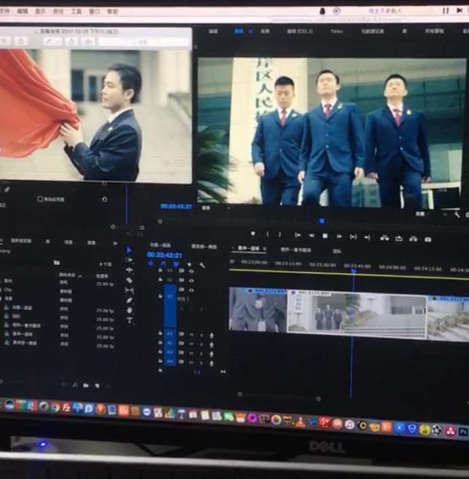Open Chrome from the Dock
Screen dimensions: 469x479
pos(55,407)
